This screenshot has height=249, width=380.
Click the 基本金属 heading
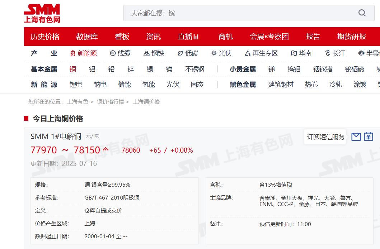click(x=44, y=69)
